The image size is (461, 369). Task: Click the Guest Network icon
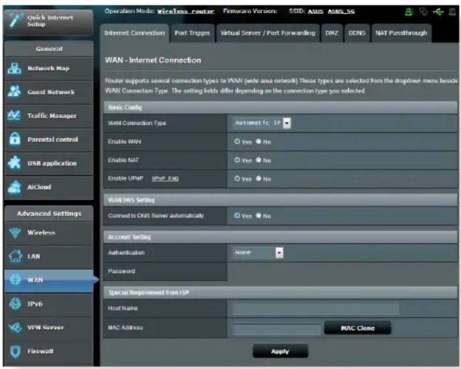tap(15, 92)
